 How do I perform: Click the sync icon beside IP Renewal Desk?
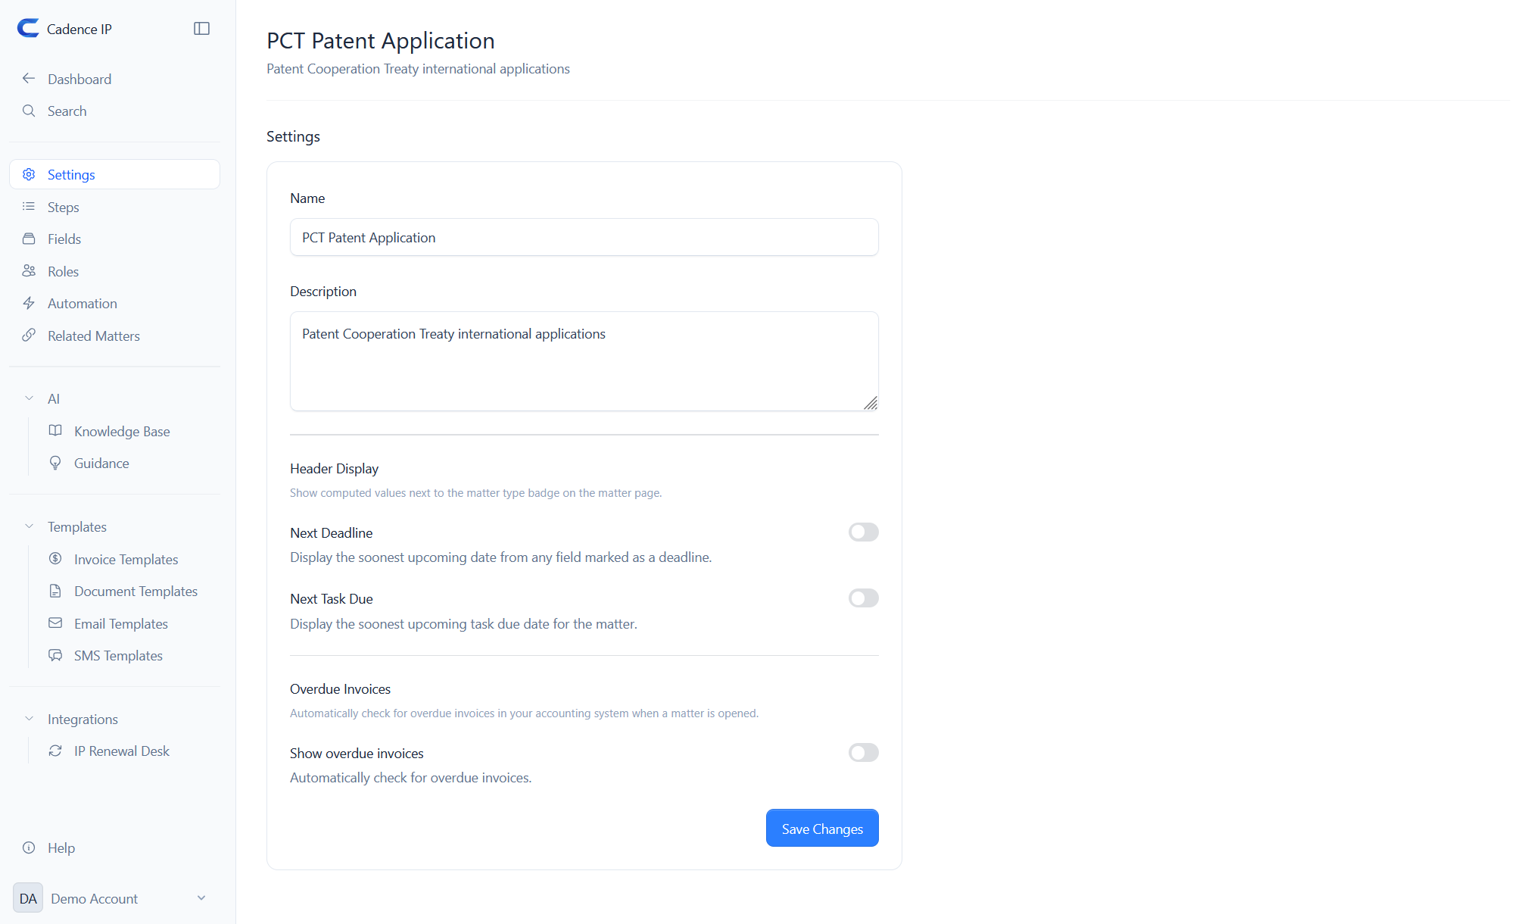pos(55,751)
